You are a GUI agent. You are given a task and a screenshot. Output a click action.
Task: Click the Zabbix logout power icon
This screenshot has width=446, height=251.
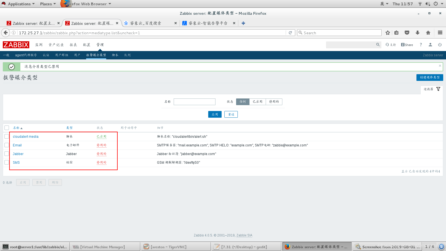[440, 45]
